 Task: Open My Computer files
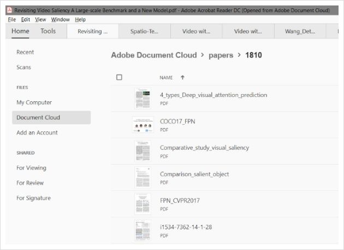[x=34, y=102]
